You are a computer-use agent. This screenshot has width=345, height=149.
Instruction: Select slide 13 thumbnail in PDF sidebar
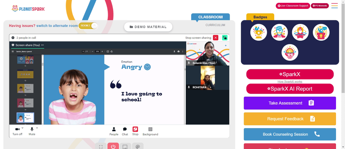click(25, 88)
